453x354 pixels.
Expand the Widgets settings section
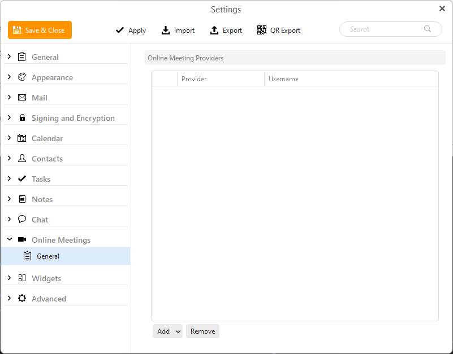9,278
